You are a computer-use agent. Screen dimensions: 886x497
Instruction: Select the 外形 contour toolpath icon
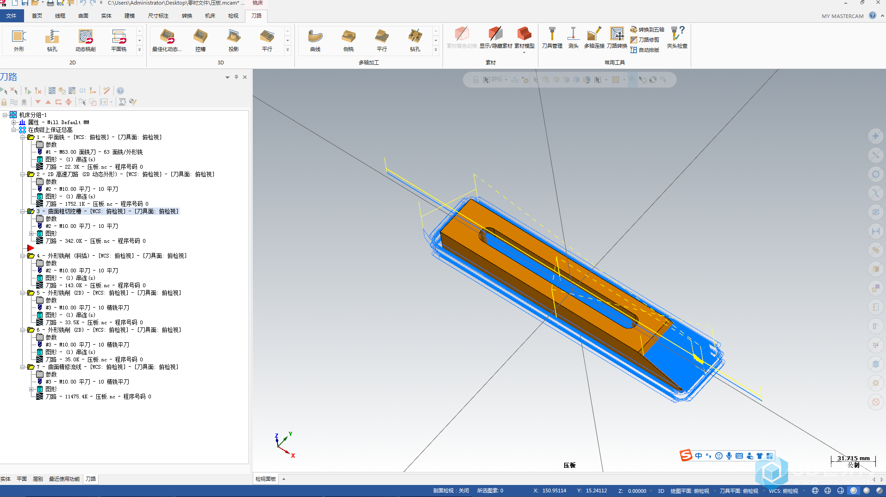pyautogui.click(x=19, y=40)
